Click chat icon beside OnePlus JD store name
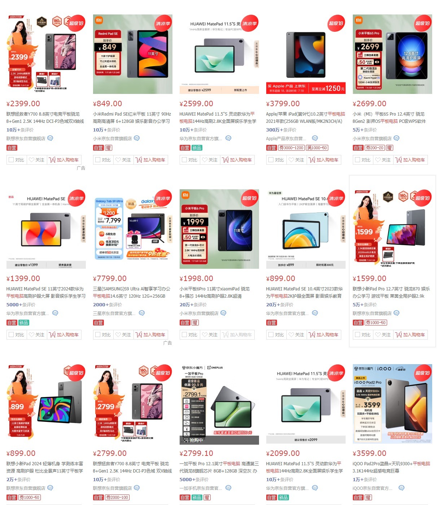This screenshot has height=505, width=443. 228,488
